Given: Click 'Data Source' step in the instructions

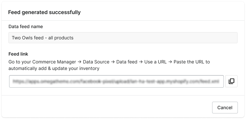Looking at the screenshot, I should coord(96,62).
